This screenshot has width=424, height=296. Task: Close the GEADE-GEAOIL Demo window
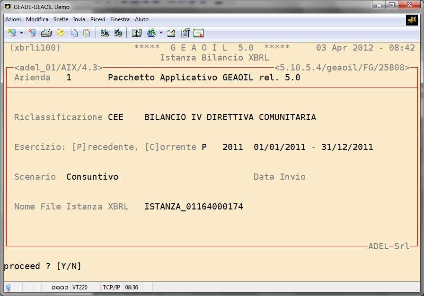(409, 5)
